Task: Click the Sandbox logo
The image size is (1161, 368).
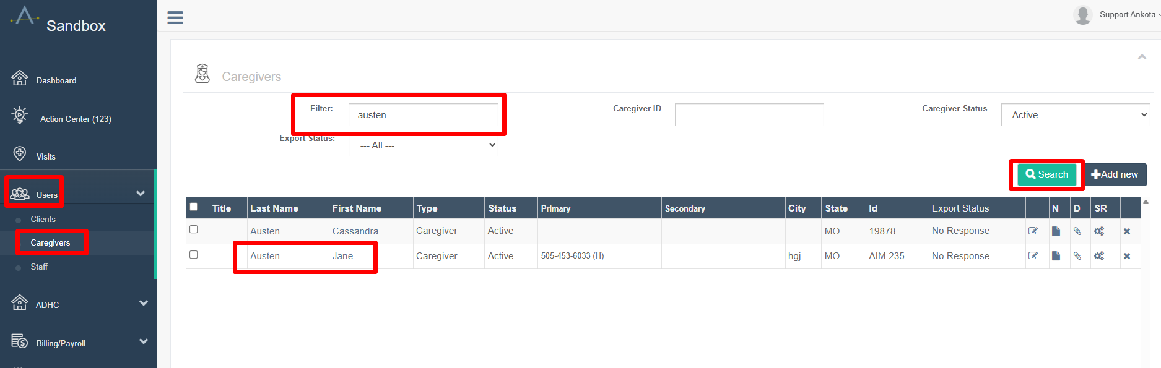Action: 25,17
